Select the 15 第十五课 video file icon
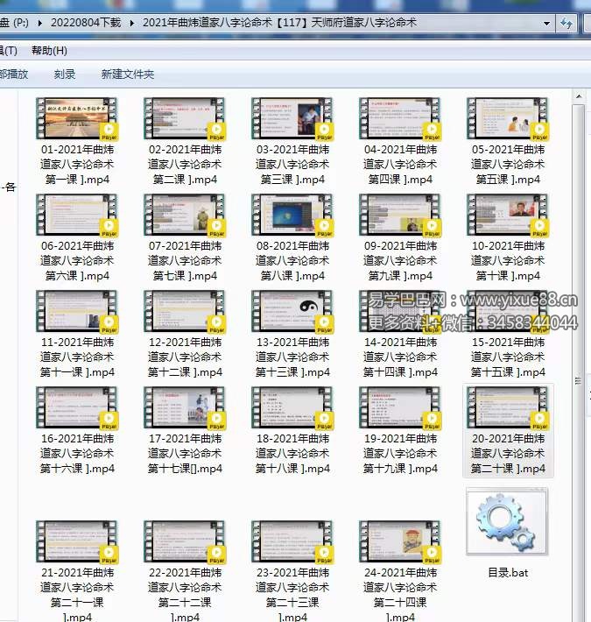Viewport: 591px width, 622px height. tap(508, 311)
